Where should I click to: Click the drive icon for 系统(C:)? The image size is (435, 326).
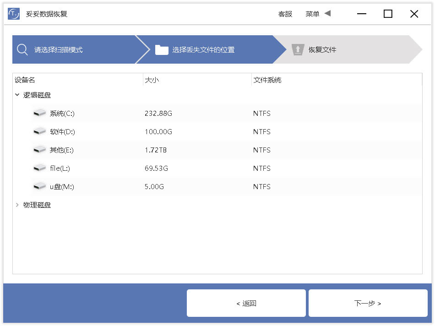pos(39,113)
